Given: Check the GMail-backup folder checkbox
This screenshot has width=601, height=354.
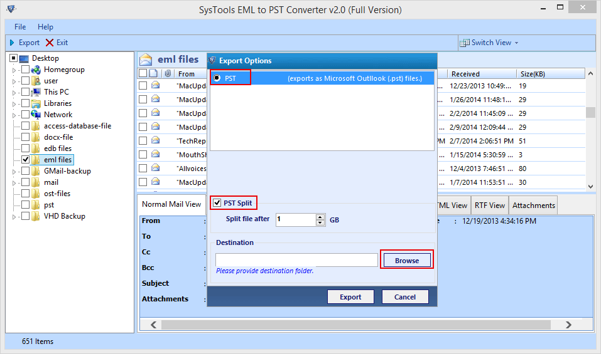Looking at the screenshot, I should pyautogui.click(x=25, y=170).
